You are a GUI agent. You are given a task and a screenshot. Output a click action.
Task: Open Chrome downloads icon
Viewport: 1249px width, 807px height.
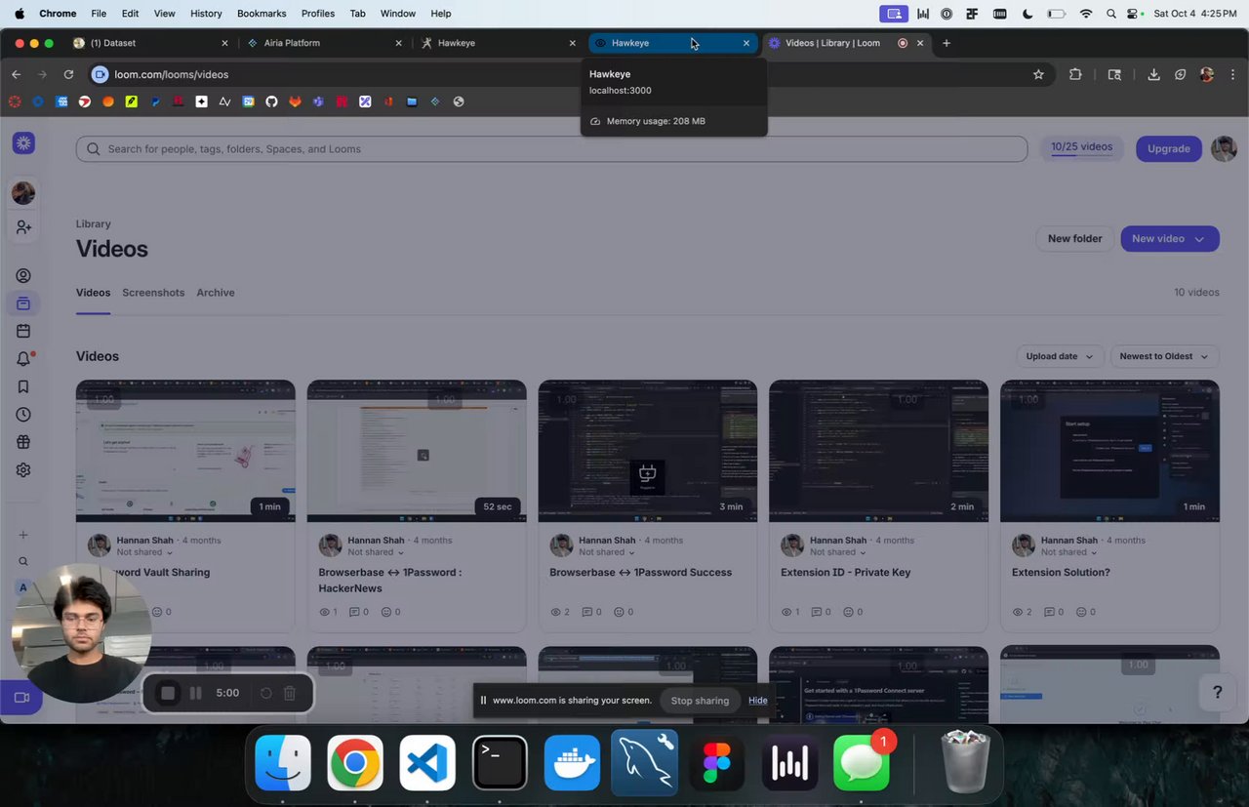tap(1153, 74)
